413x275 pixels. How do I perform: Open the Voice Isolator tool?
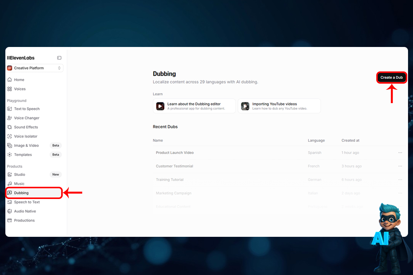pos(26,136)
